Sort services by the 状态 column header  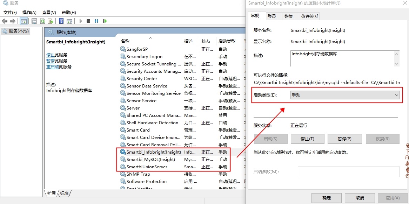pos(208,41)
